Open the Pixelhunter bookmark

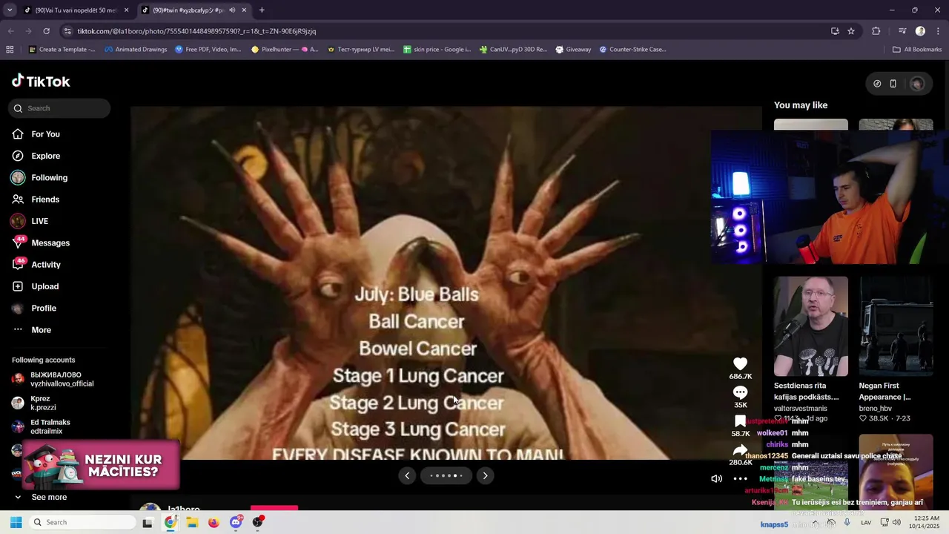(285, 50)
